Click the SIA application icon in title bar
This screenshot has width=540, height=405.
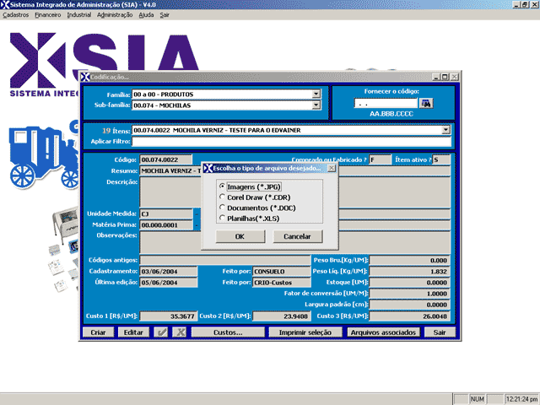pos(6,5)
